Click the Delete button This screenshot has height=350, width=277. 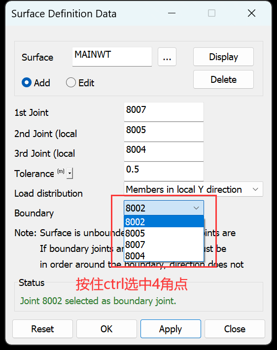(223, 79)
